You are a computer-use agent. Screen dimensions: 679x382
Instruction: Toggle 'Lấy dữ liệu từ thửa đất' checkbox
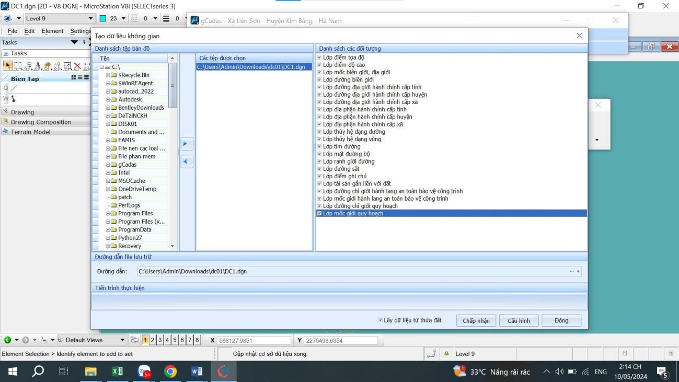click(381, 320)
